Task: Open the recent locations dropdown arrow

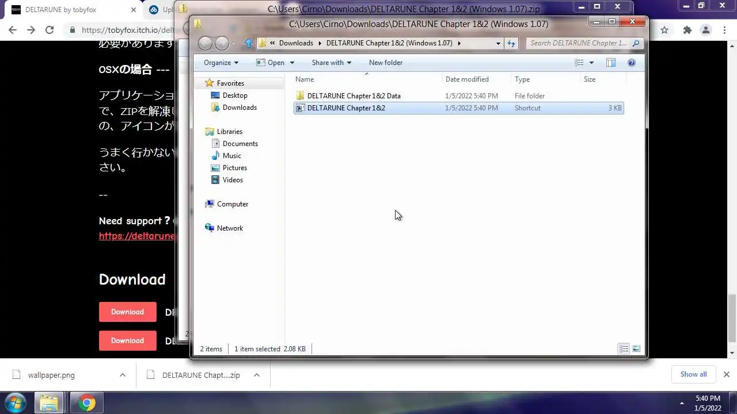Action: point(233,44)
